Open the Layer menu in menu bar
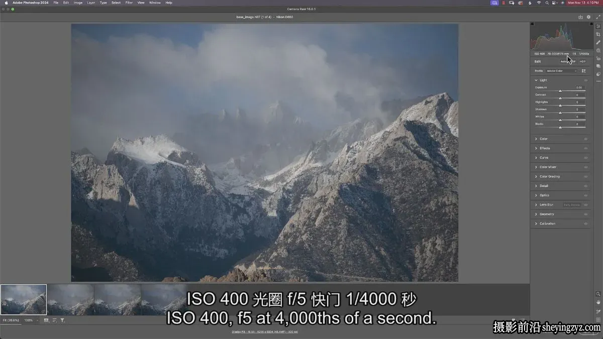The height and width of the screenshot is (339, 603). click(x=91, y=3)
